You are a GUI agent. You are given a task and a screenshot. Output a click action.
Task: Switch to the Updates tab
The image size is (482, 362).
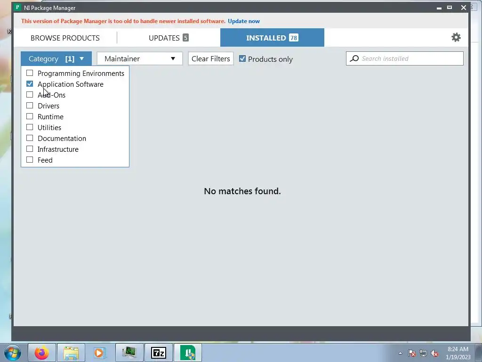click(169, 38)
